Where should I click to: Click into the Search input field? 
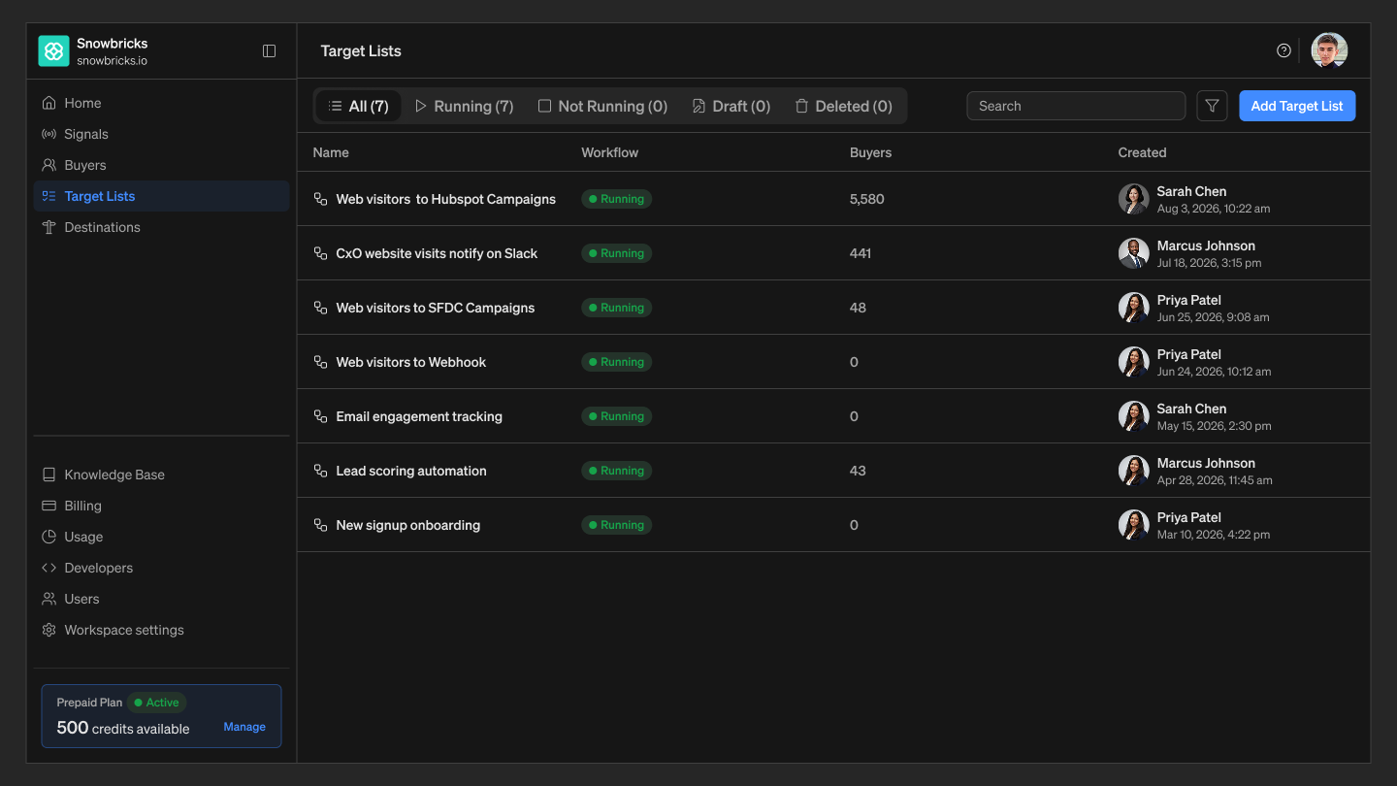pyautogui.click(x=1076, y=106)
